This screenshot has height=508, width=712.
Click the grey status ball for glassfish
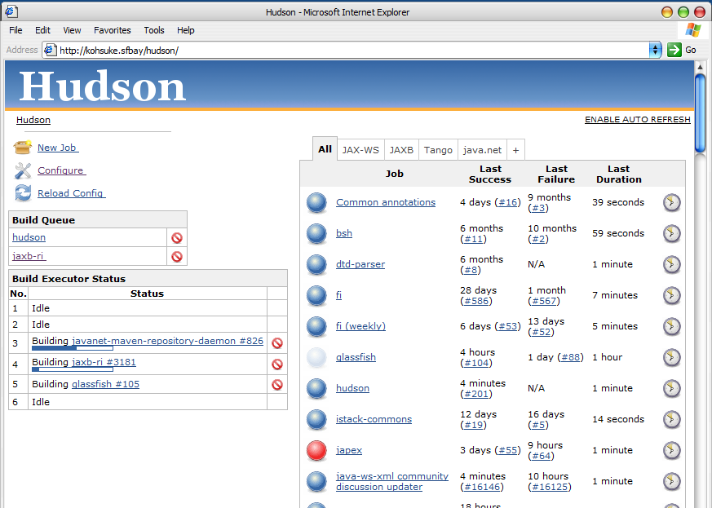pyautogui.click(x=316, y=357)
